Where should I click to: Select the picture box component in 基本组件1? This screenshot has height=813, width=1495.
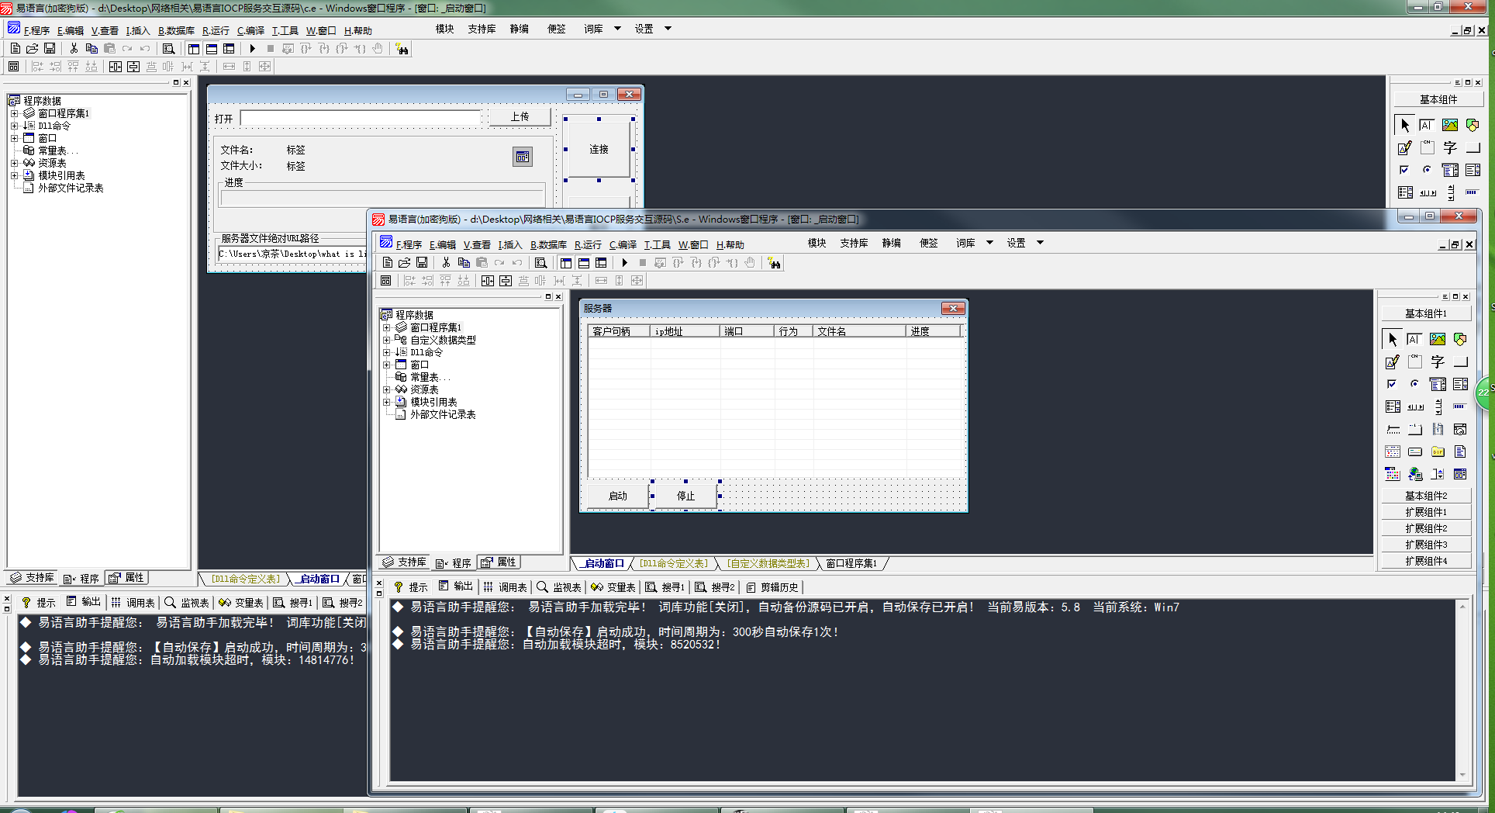pos(1438,339)
